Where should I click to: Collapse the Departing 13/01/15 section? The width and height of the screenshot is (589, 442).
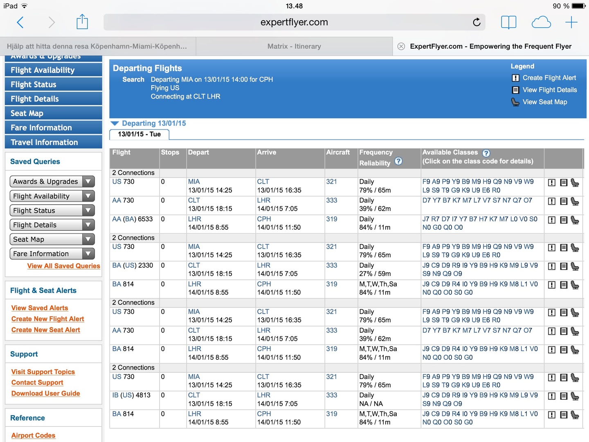115,124
